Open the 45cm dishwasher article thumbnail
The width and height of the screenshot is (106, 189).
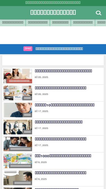coord(18,93)
